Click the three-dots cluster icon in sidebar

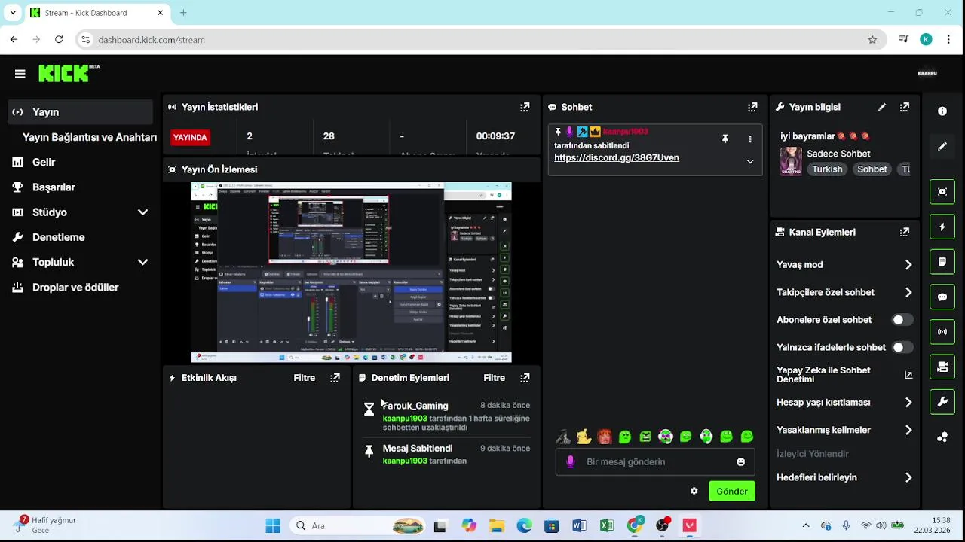942,437
